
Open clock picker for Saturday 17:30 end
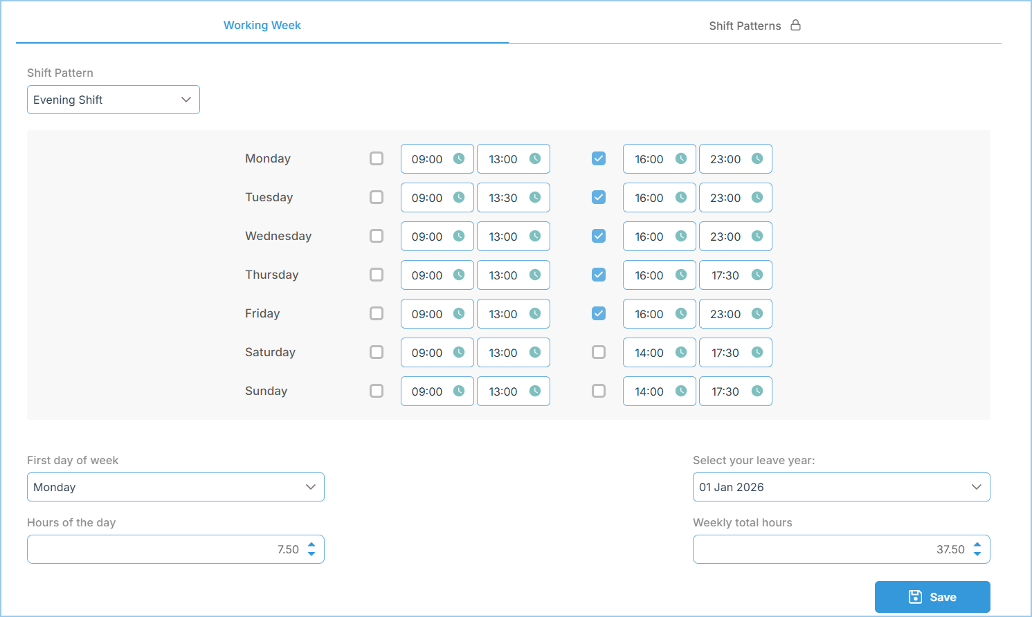click(757, 352)
